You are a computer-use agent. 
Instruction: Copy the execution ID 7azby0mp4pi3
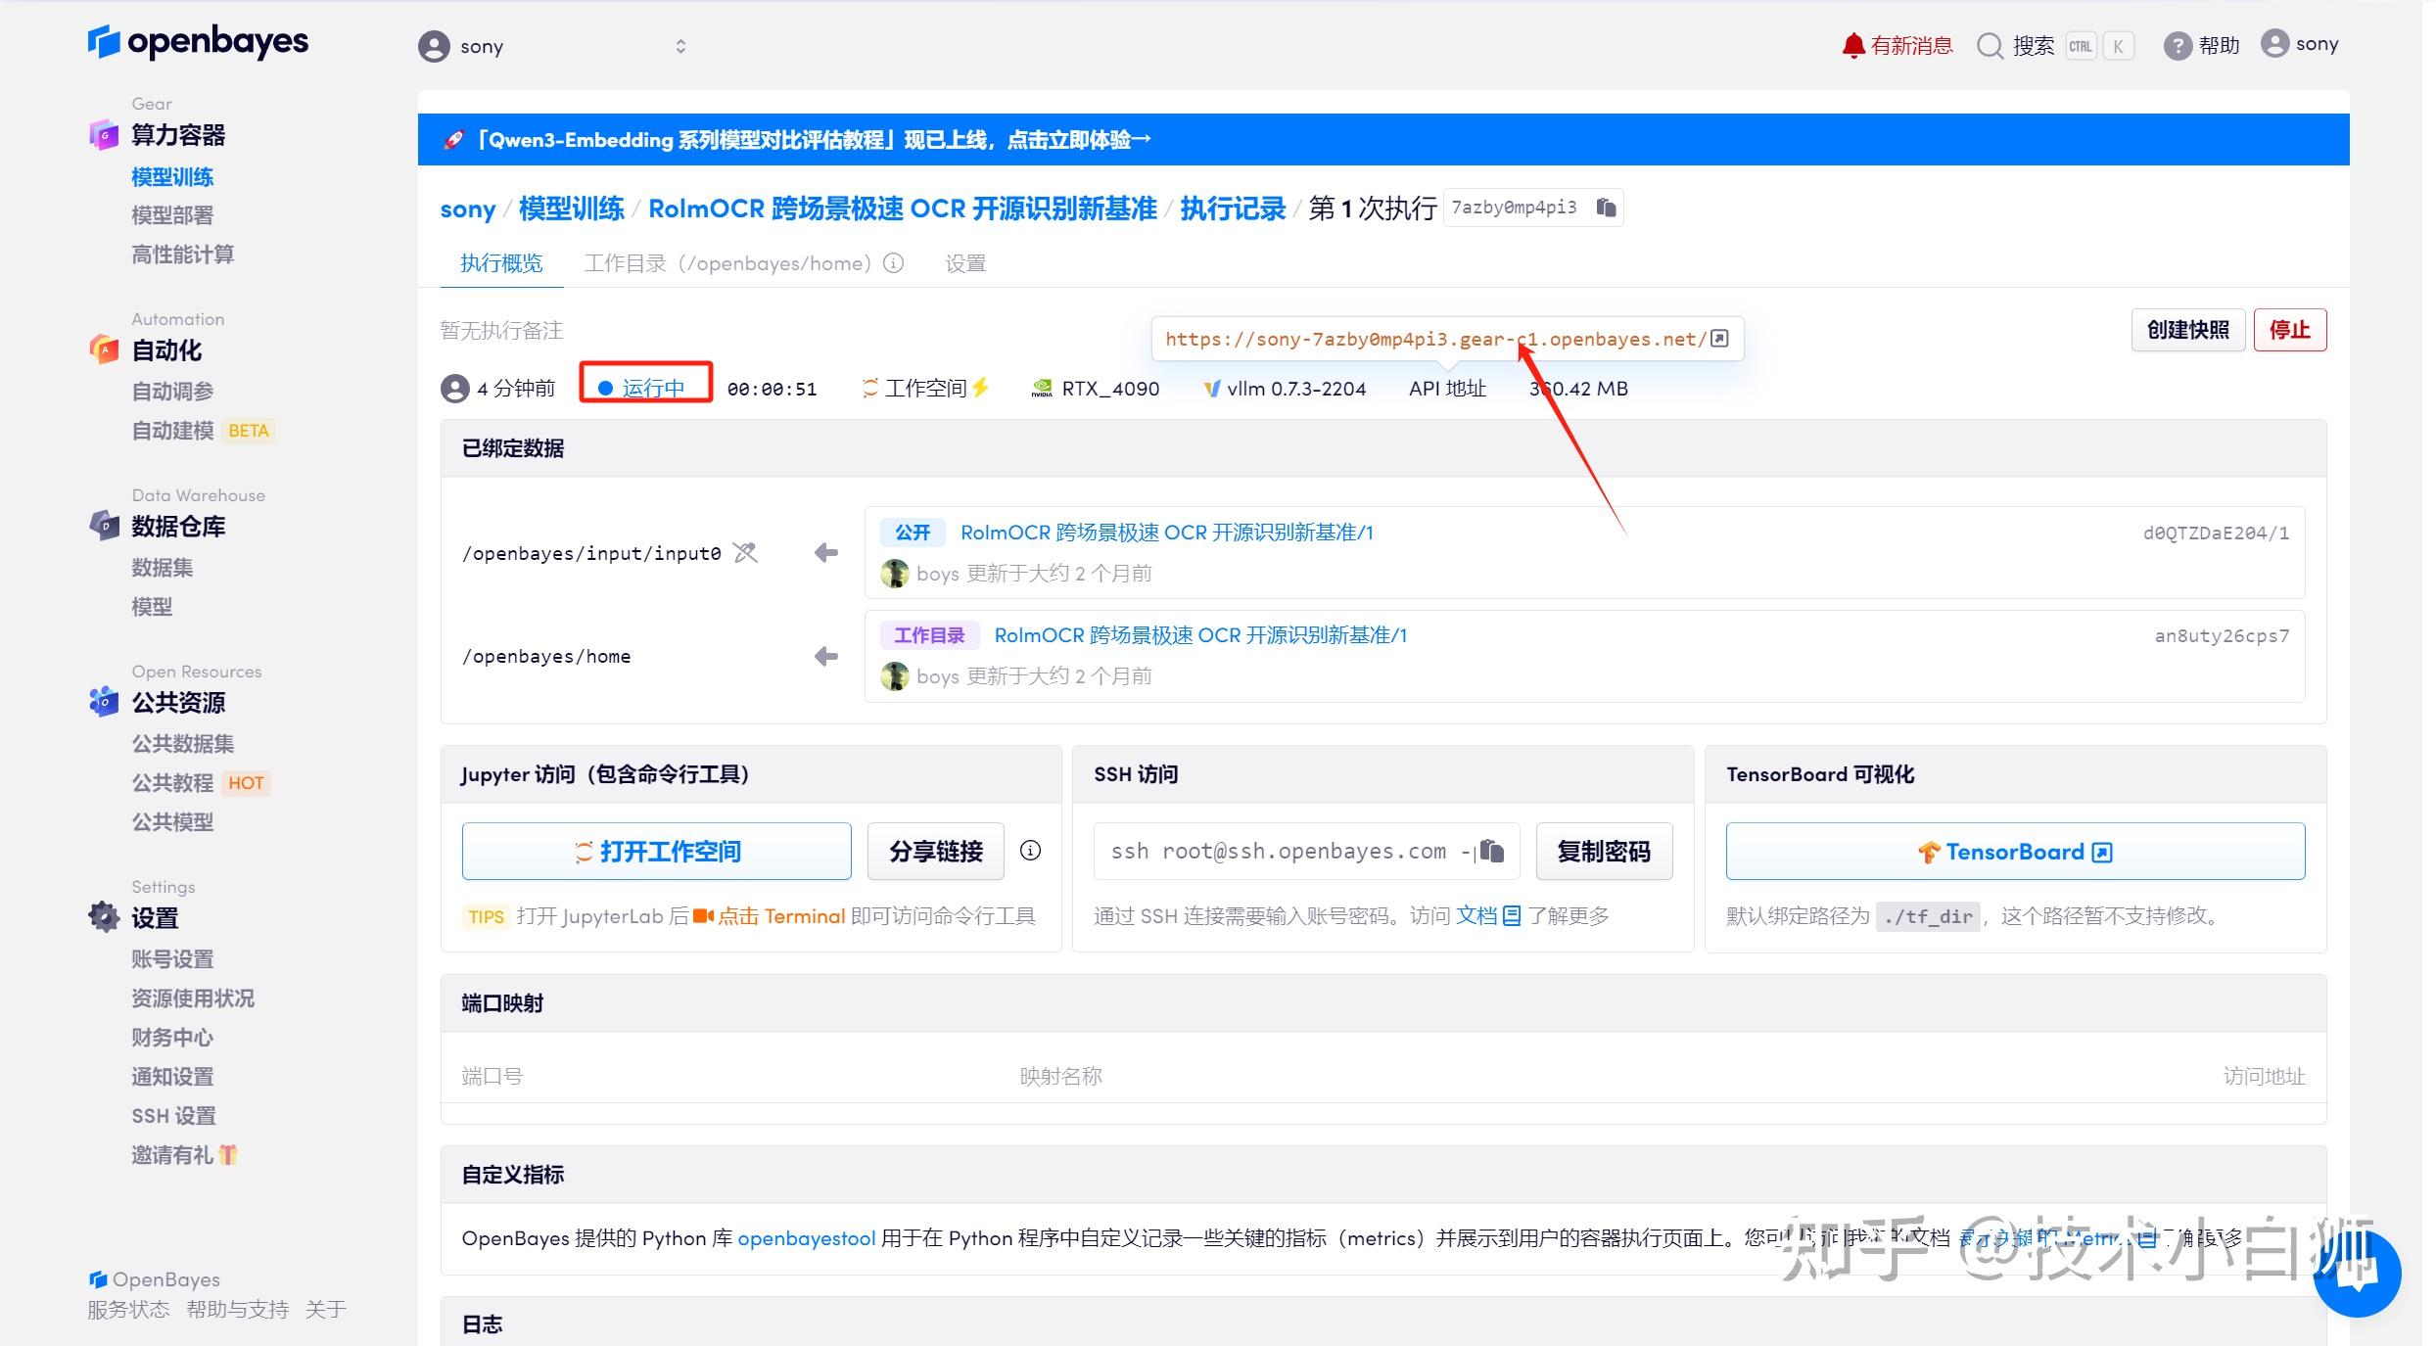1607,207
